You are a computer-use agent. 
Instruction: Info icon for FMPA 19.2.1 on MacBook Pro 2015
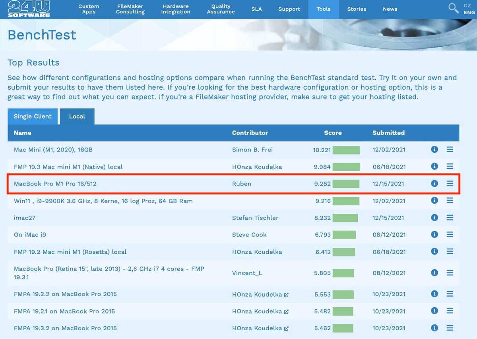(434, 311)
